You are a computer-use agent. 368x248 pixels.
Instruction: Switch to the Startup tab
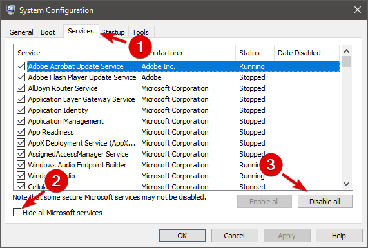(113, 32)
